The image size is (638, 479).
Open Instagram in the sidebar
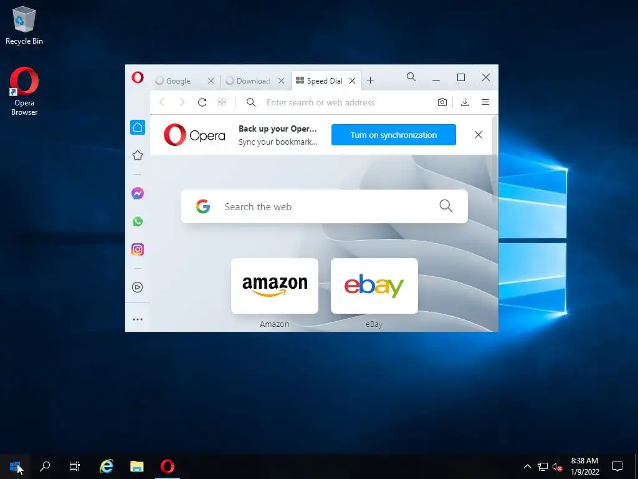(138, 249)
